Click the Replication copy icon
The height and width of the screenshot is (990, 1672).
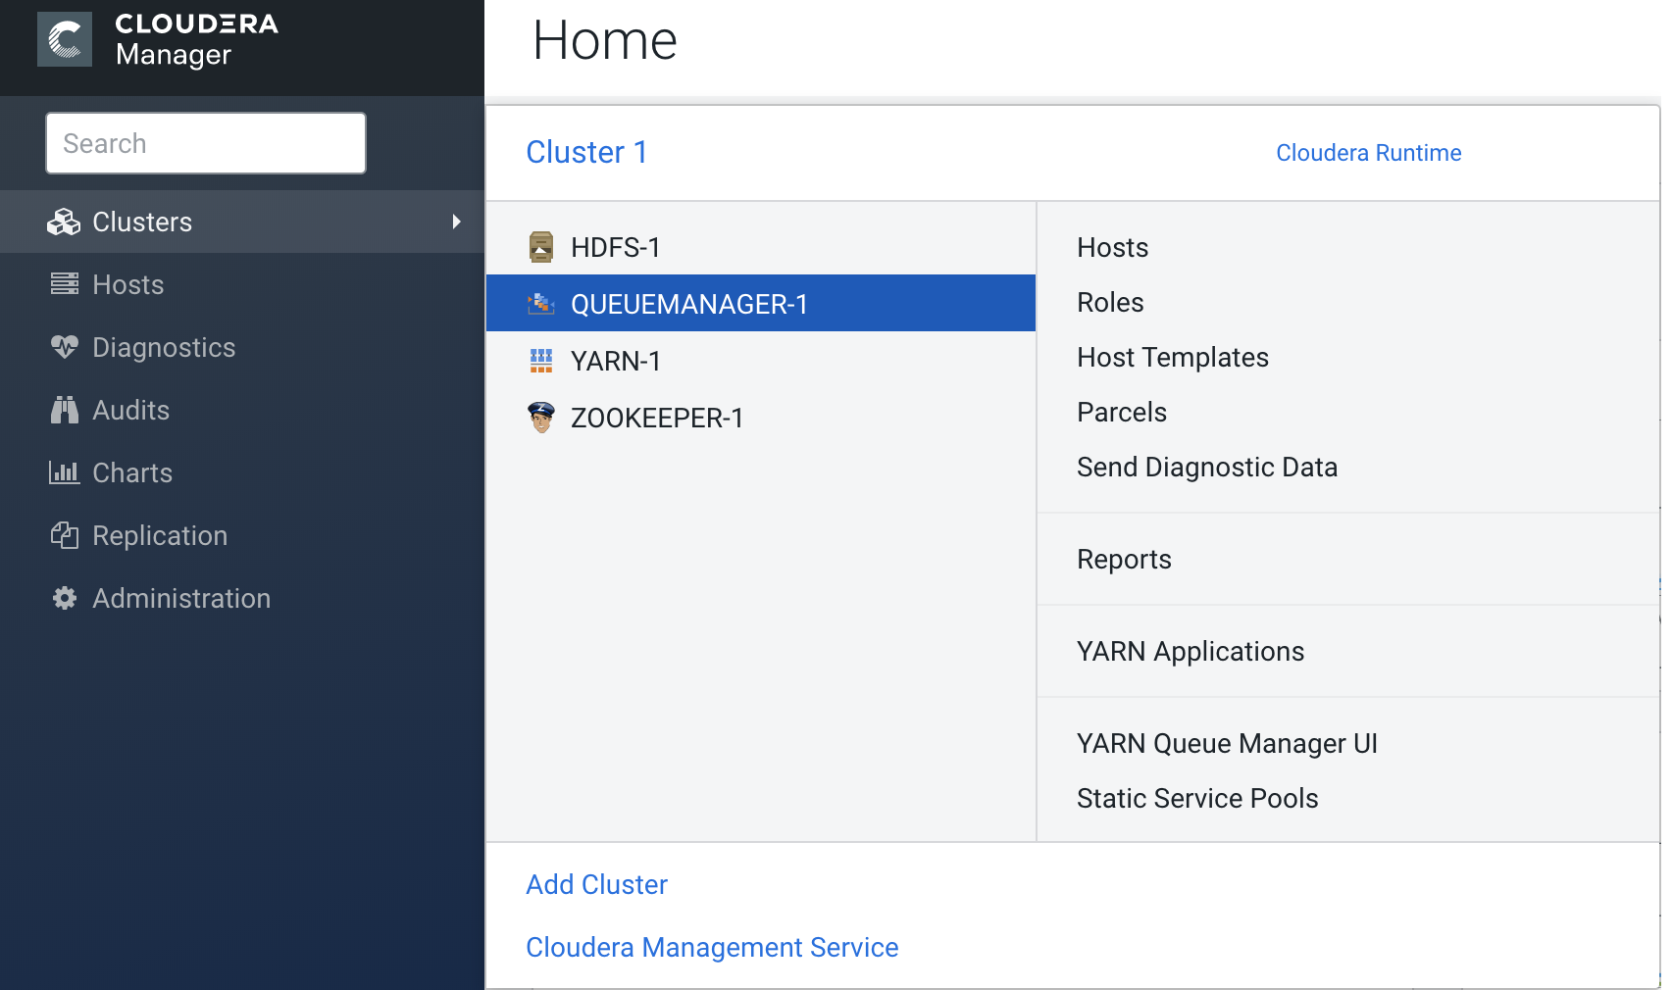(65, 535)
